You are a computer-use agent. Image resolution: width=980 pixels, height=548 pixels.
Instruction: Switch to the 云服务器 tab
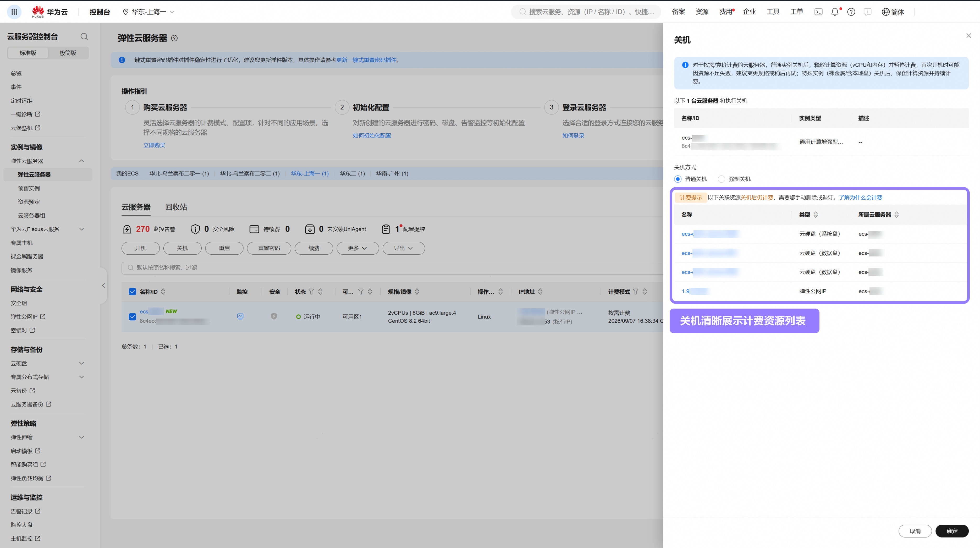click(x=136, y=207)
